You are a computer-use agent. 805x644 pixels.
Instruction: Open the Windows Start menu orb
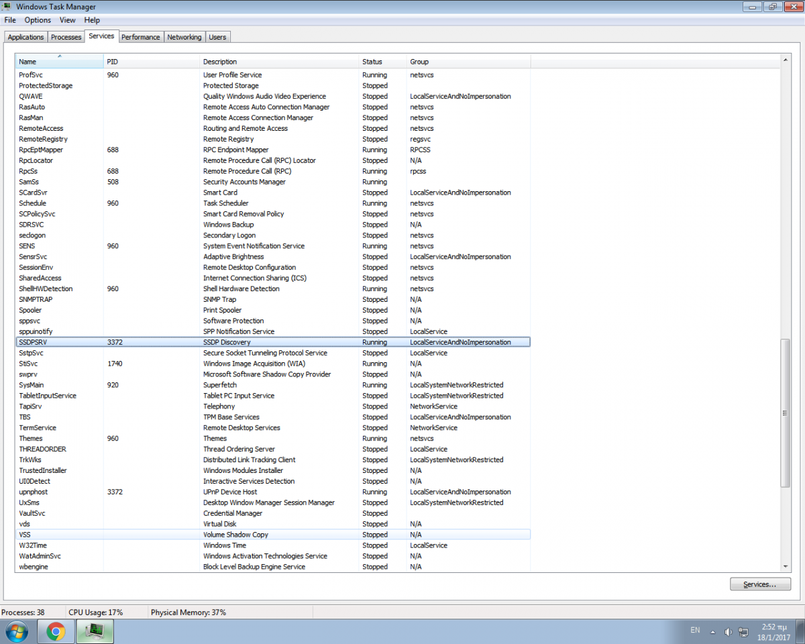16,631
